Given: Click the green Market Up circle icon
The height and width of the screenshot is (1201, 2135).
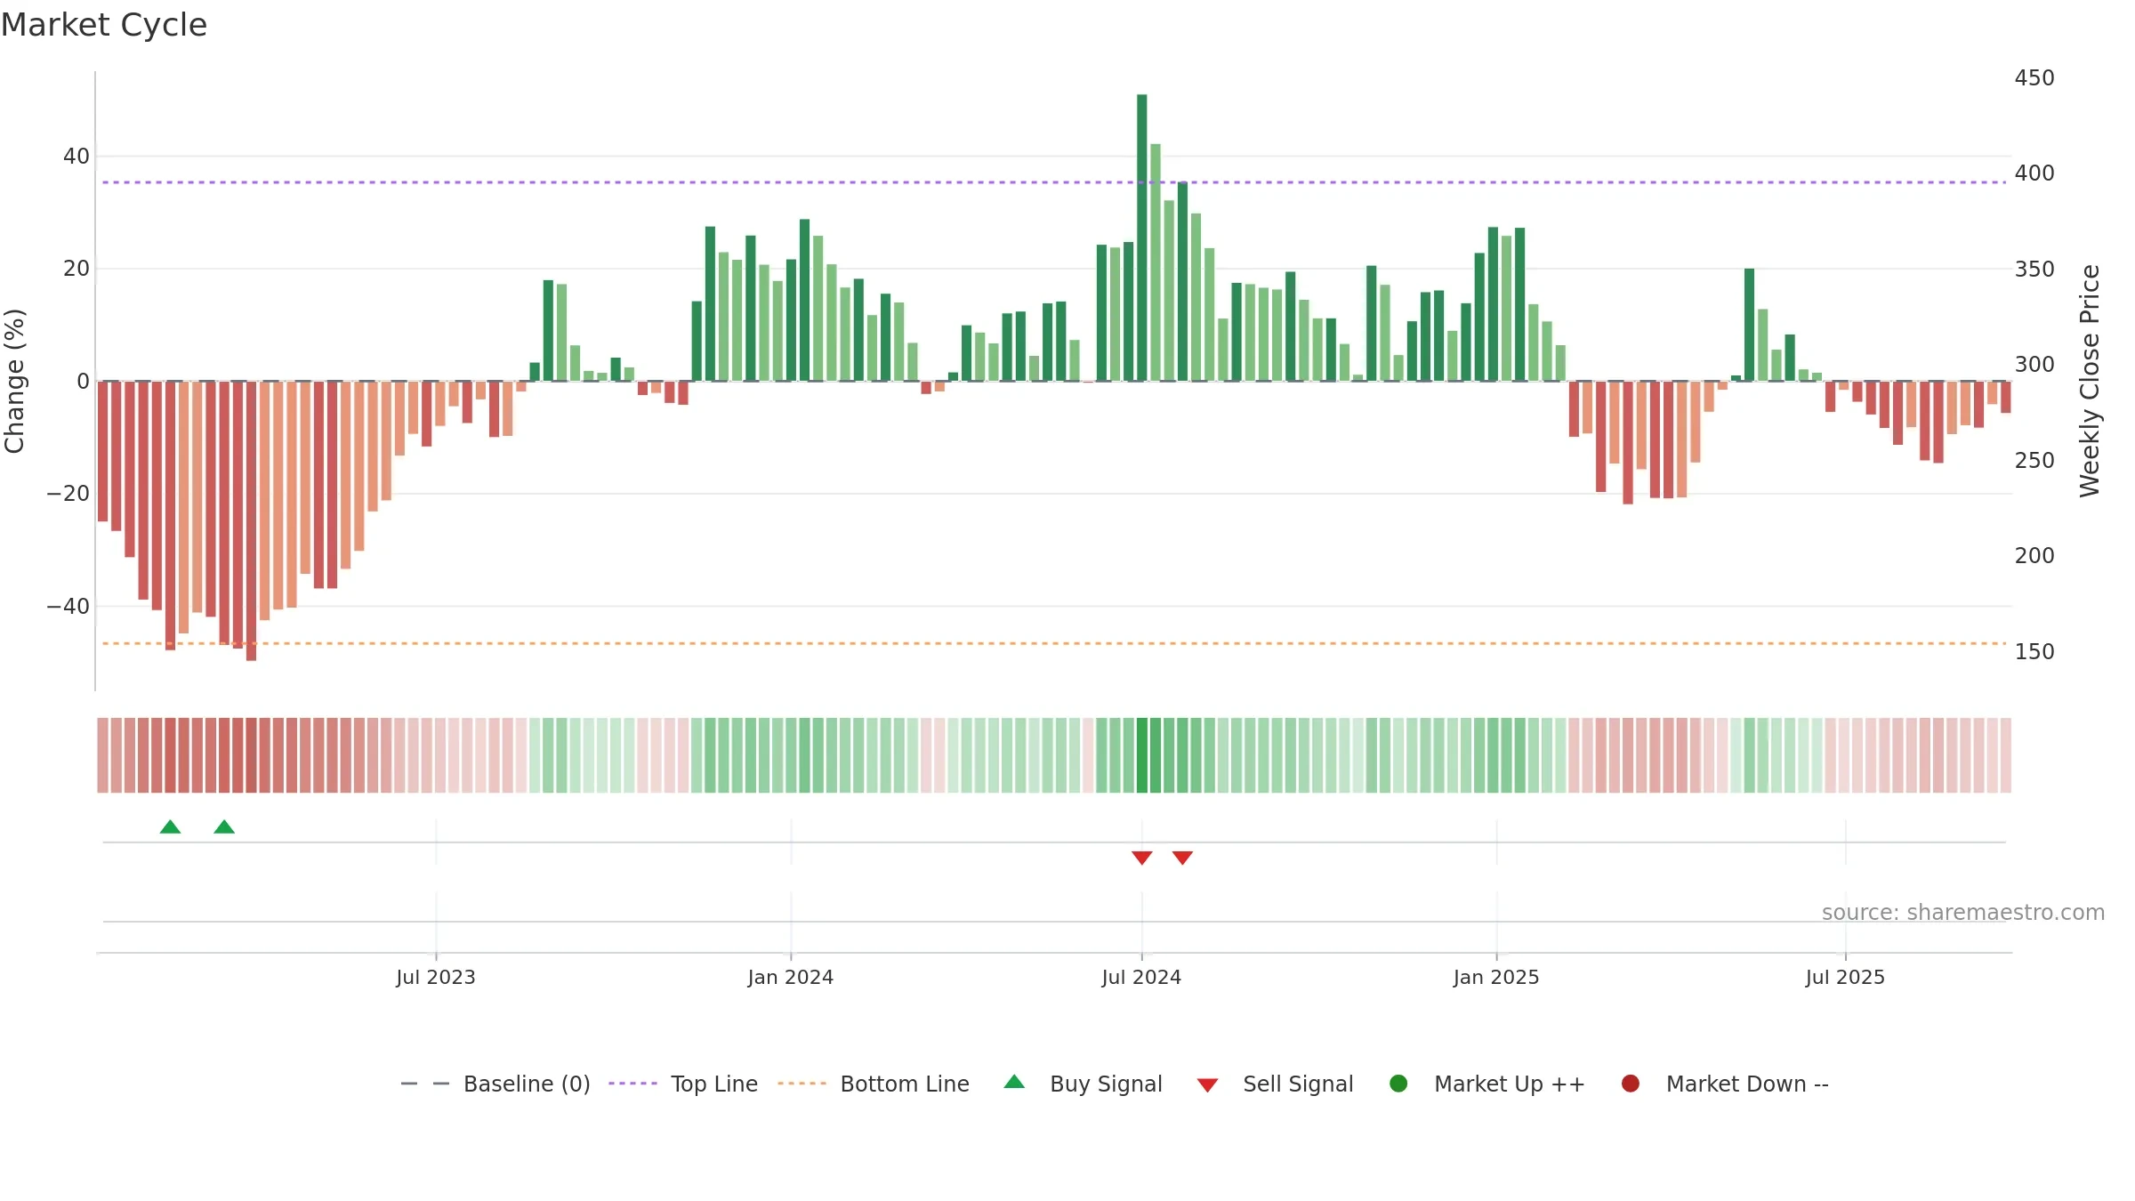Looking at the screenshot, I should click(x=1398, y=1084).
